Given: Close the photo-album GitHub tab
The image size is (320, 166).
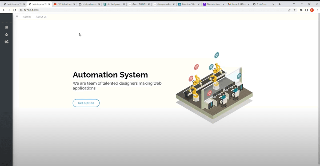Looking at the screenshot, I should [x=99, y=4].
